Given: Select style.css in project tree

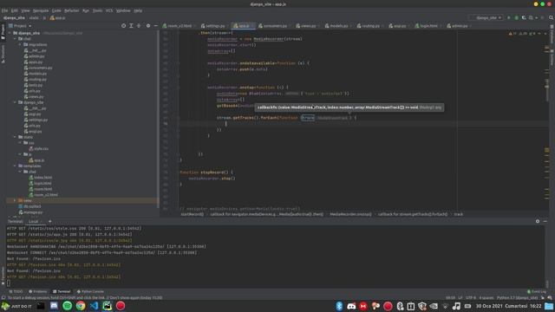Looking at the screenshot, I should point(39,148).
